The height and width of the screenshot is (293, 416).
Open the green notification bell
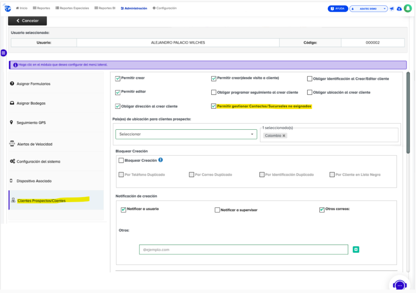click(408, 9)
